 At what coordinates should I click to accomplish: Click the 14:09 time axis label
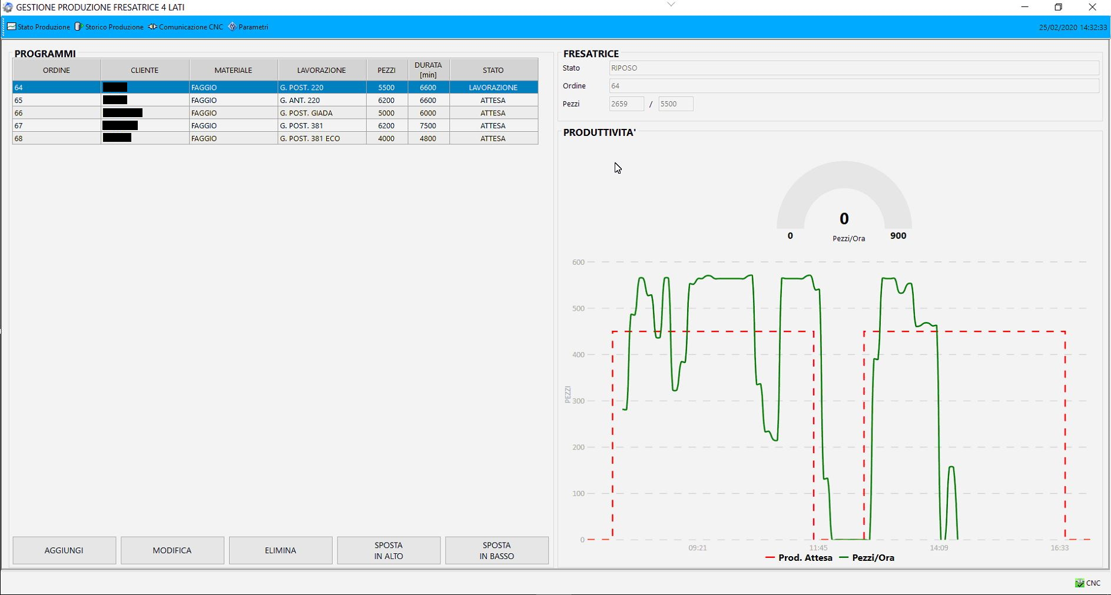939,548
